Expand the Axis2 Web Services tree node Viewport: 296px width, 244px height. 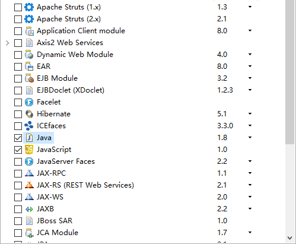pos(8,43)
